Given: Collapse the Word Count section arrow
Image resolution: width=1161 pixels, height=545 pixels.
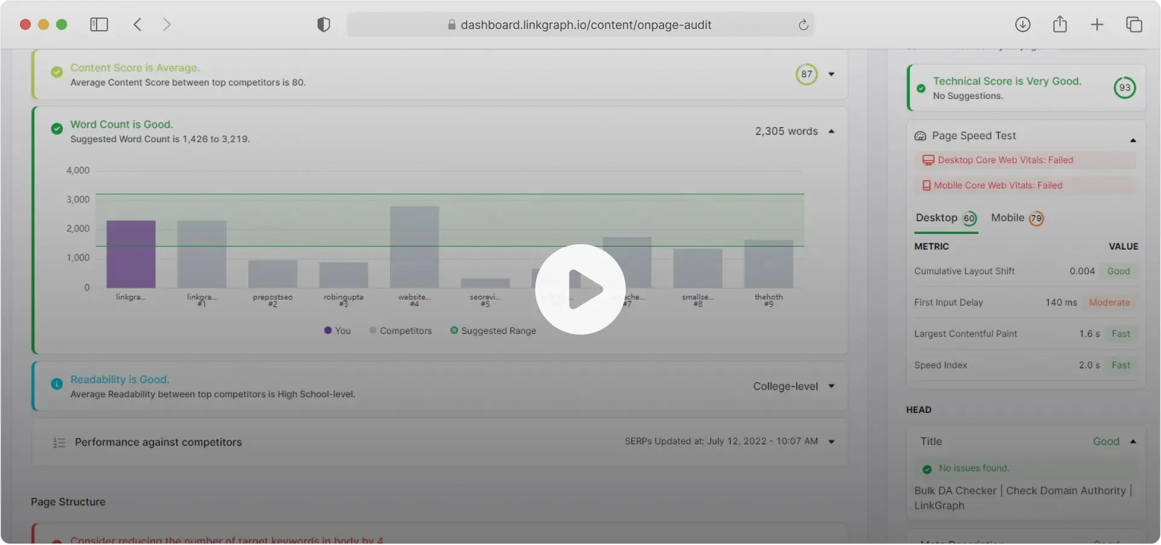Looking at the screenshot, I should [831, 131].
